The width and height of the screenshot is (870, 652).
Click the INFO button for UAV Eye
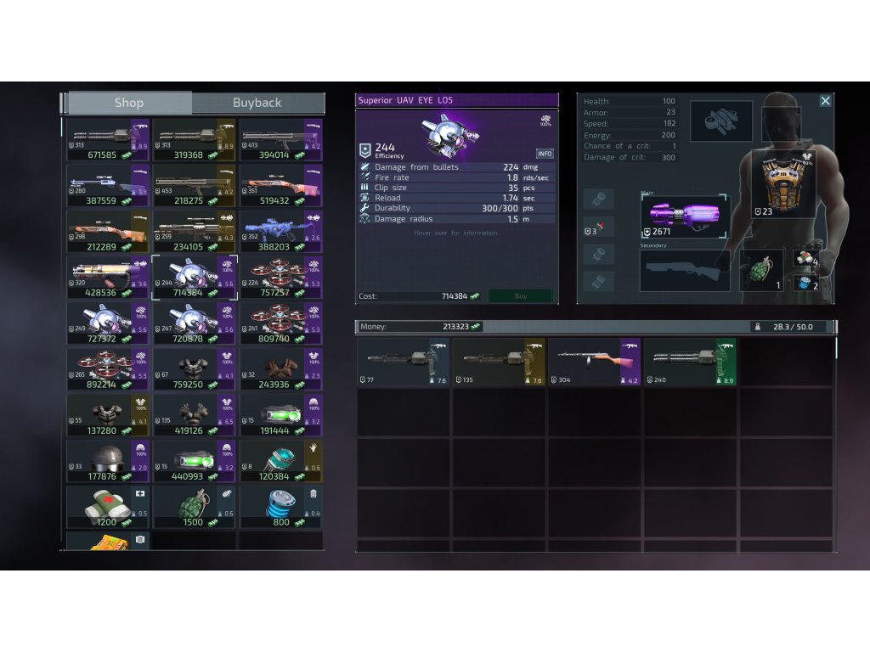545,154
